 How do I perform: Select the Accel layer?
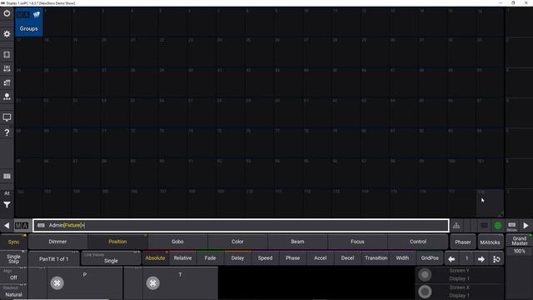click(320, 258)
